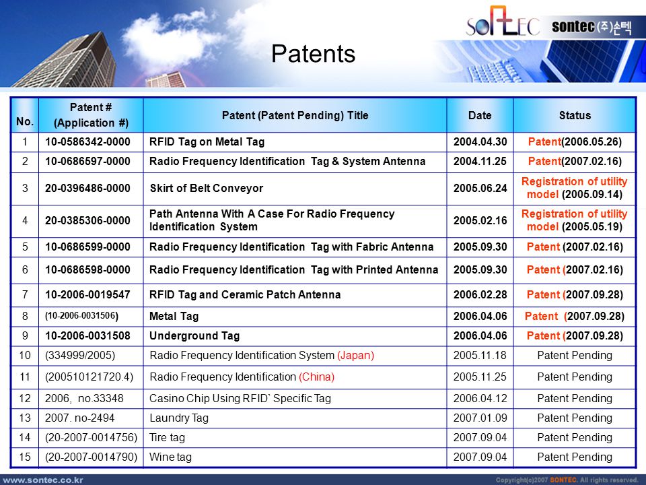Click the red '(China)' label
The image size is (646, 485).
tap(316, 377)
